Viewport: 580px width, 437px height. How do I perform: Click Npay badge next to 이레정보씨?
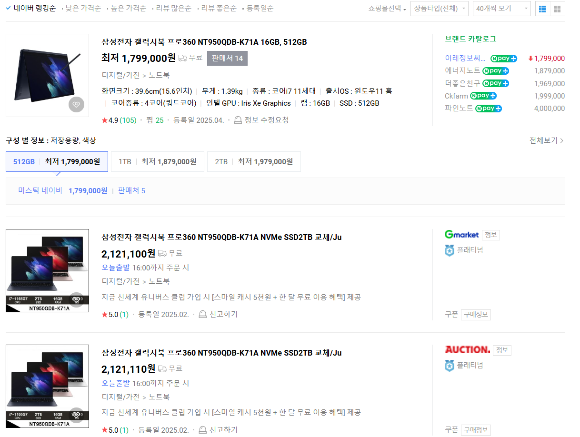coord(504,58)
